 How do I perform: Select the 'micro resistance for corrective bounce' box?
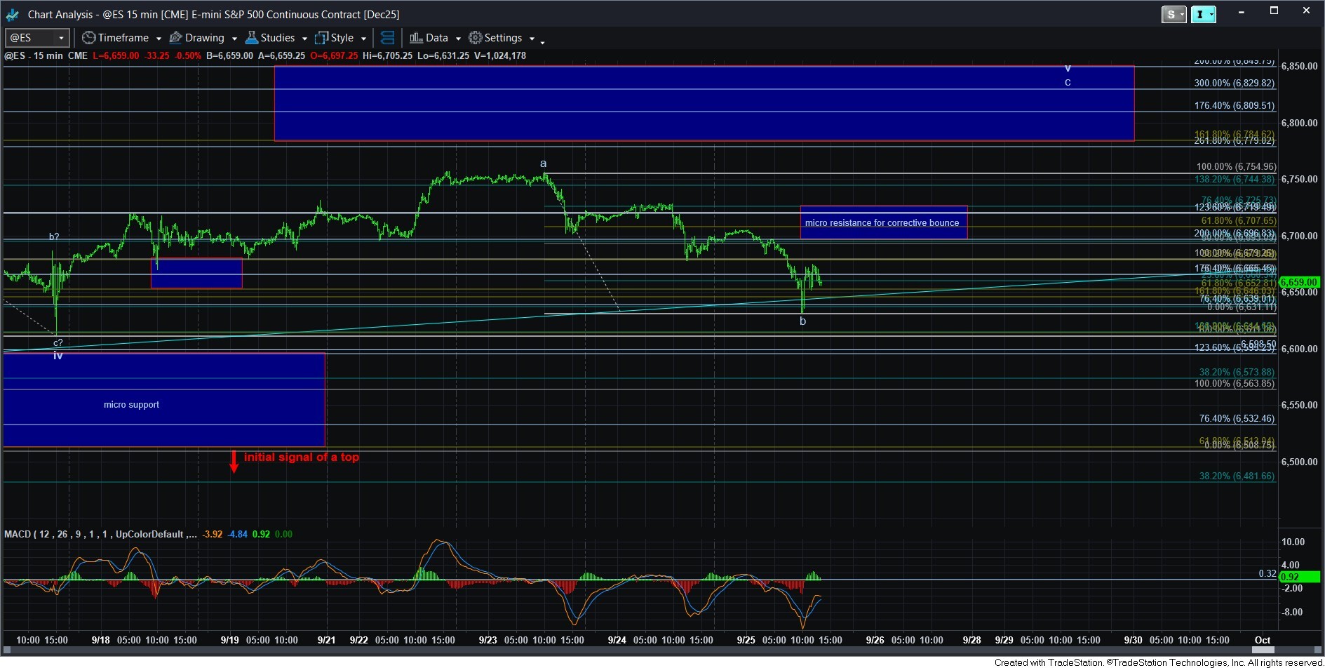tap(882, 222)
